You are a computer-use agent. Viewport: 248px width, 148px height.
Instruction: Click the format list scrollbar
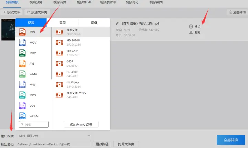coord(51,53)
